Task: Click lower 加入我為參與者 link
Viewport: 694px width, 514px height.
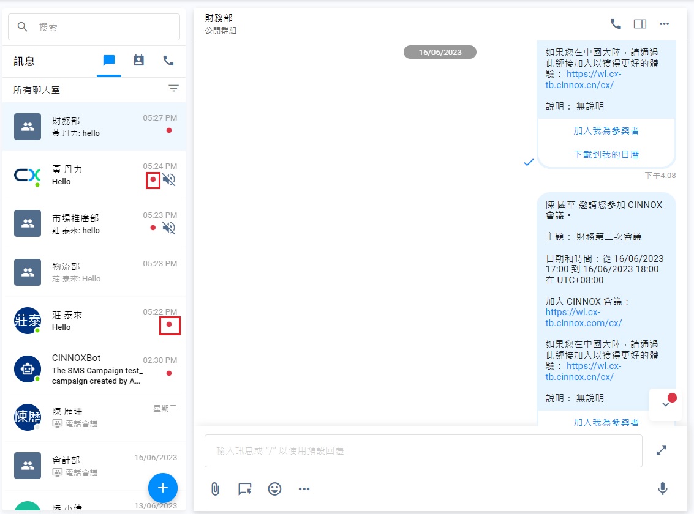Action: click(x=606, y=422)
